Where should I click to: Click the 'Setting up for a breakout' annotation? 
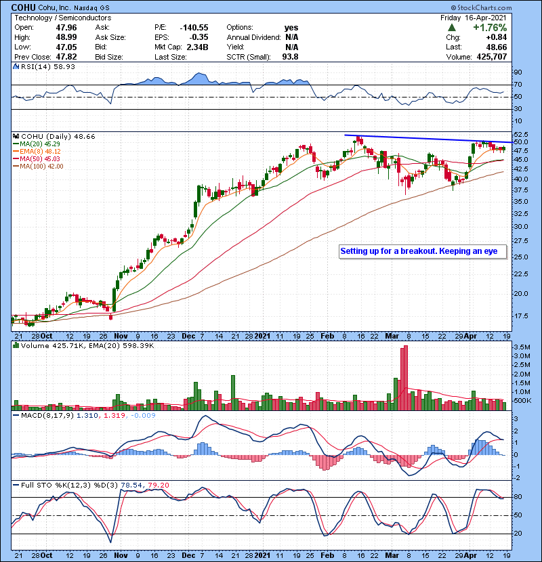(423, 251)
